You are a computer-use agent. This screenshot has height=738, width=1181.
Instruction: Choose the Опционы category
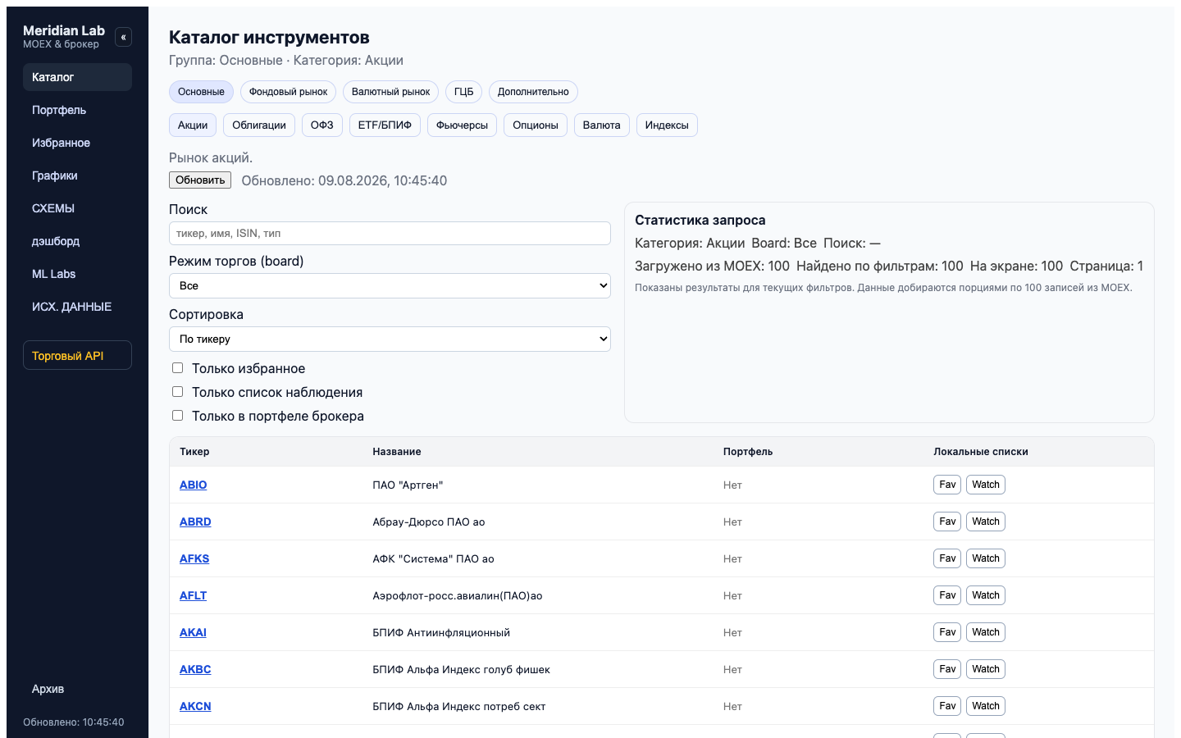[x=536, y=125]
